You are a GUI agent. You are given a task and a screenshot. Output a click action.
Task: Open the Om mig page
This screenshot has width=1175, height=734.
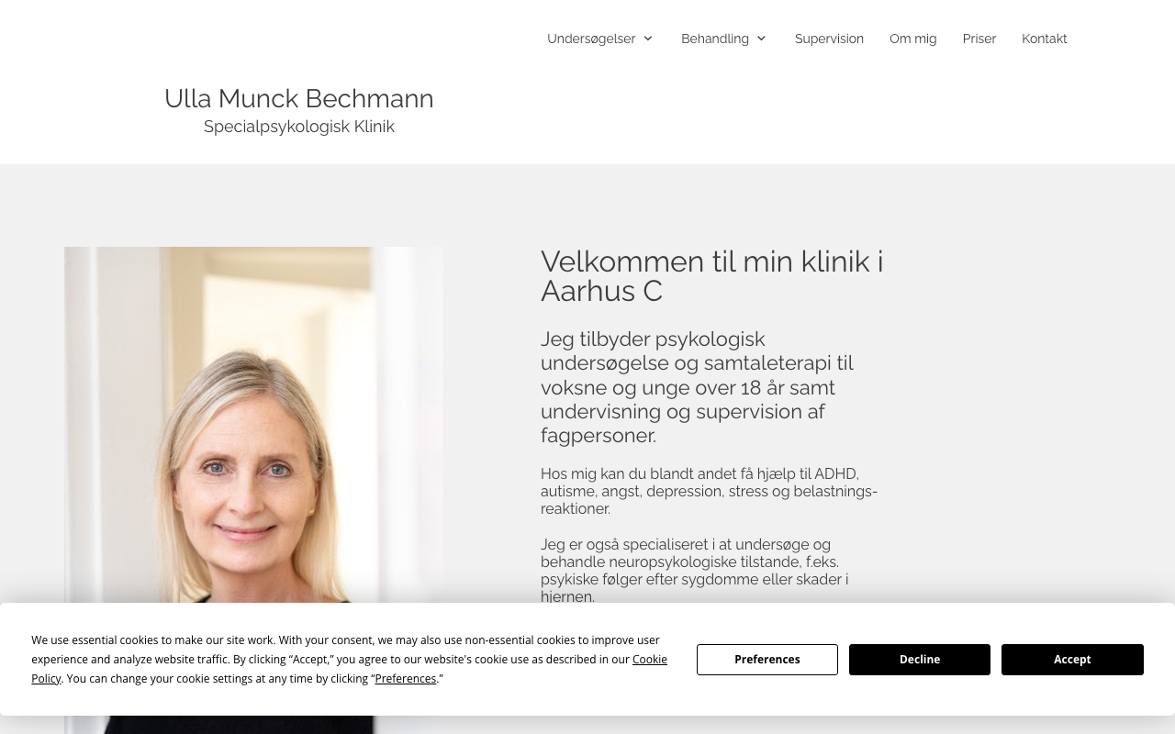pyautogui.click(x=912, y=39)
